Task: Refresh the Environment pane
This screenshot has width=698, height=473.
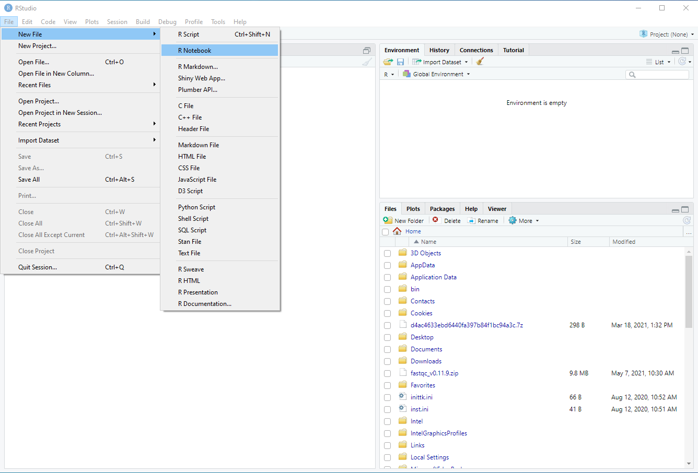Action: point(682,62)
